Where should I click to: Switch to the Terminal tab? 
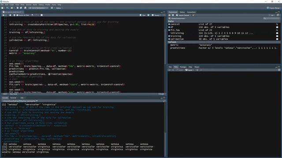[13, 98]
